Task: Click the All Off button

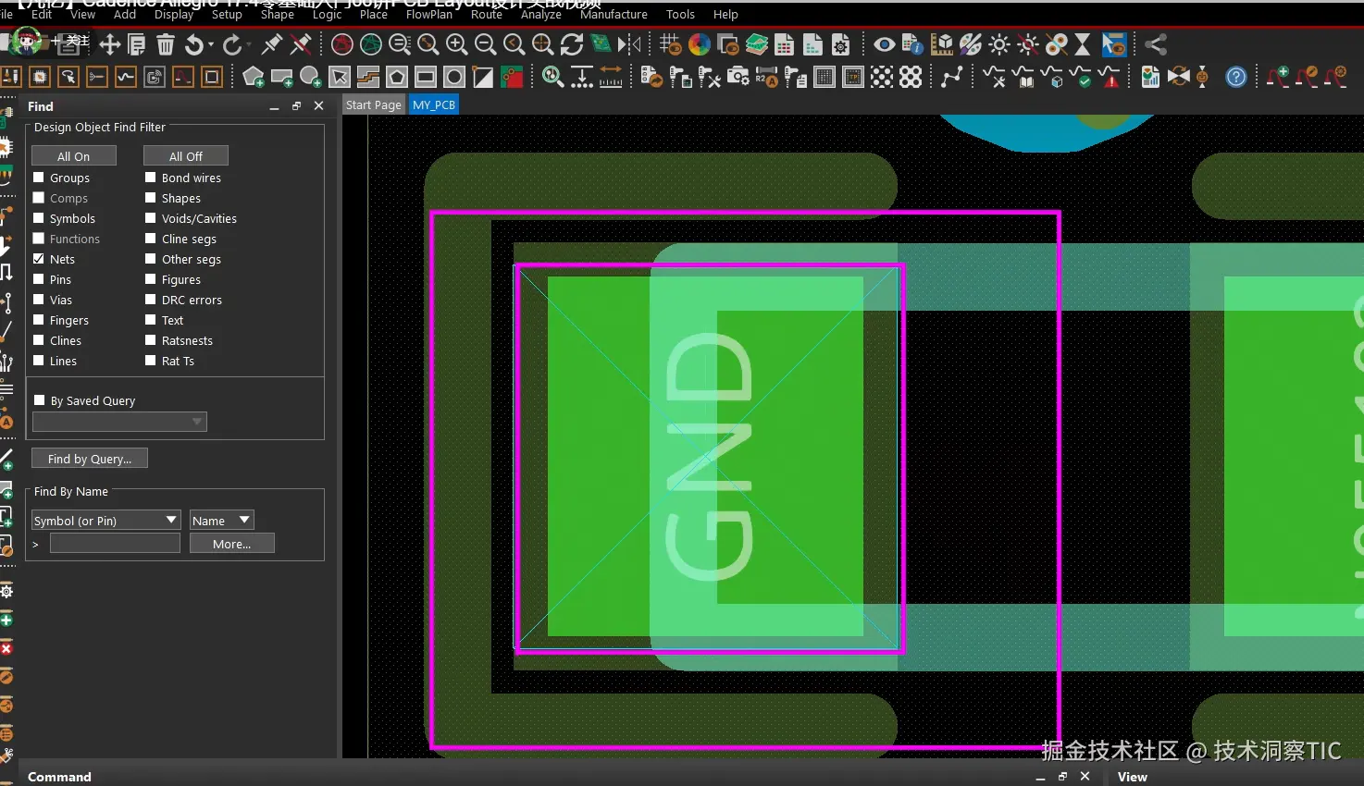Action: 186,156
